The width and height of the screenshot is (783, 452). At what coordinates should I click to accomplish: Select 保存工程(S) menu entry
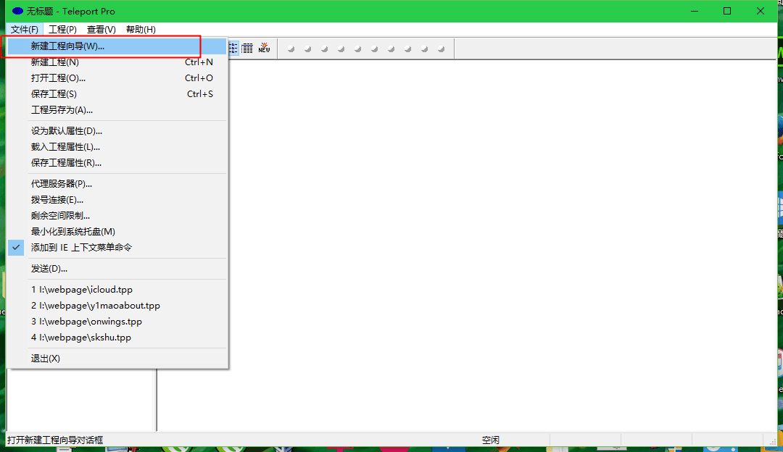(x=118, y=93)
